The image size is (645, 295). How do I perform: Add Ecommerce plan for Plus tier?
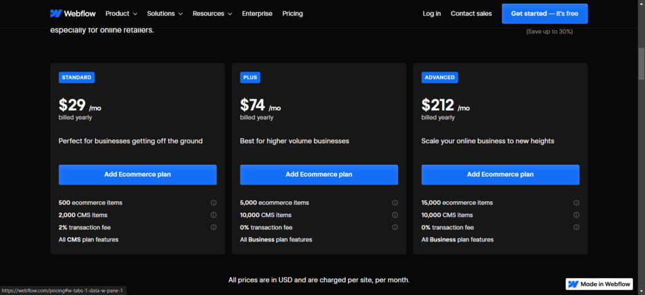pos(319,175)
